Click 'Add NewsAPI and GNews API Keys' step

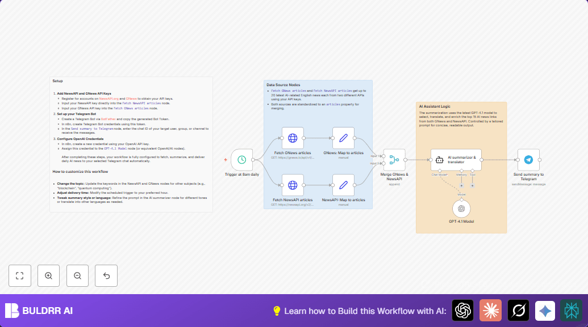[84, 94]
